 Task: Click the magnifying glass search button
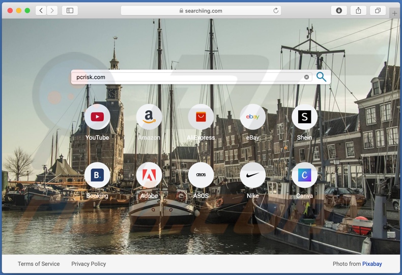[321, 77]
